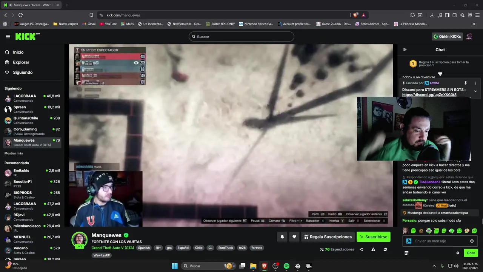Click the fortnite tag

[256, 248]
